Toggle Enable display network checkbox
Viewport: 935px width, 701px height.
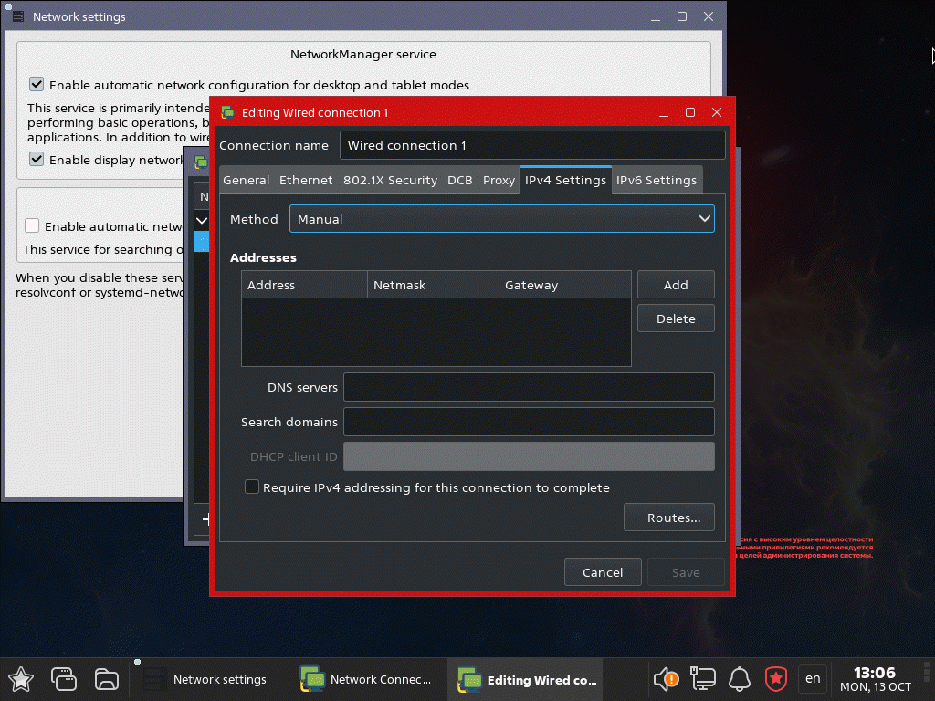(x=37, y=160)
